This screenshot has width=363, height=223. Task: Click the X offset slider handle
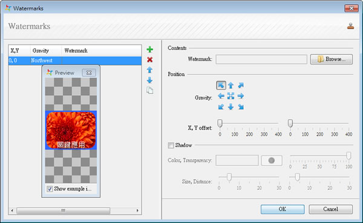[220, 124]
